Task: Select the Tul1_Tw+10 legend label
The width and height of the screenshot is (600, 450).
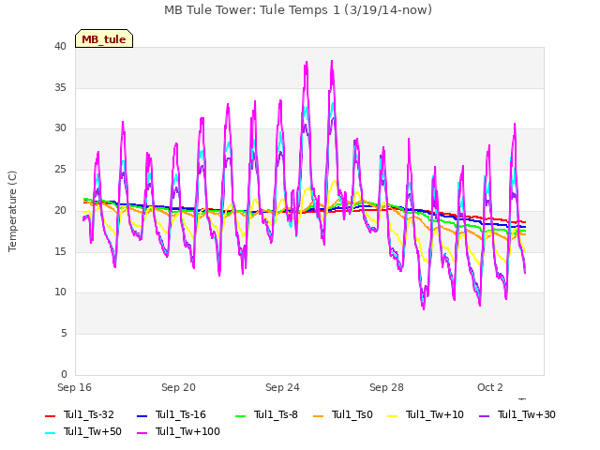Action: [x=435, y=414]
